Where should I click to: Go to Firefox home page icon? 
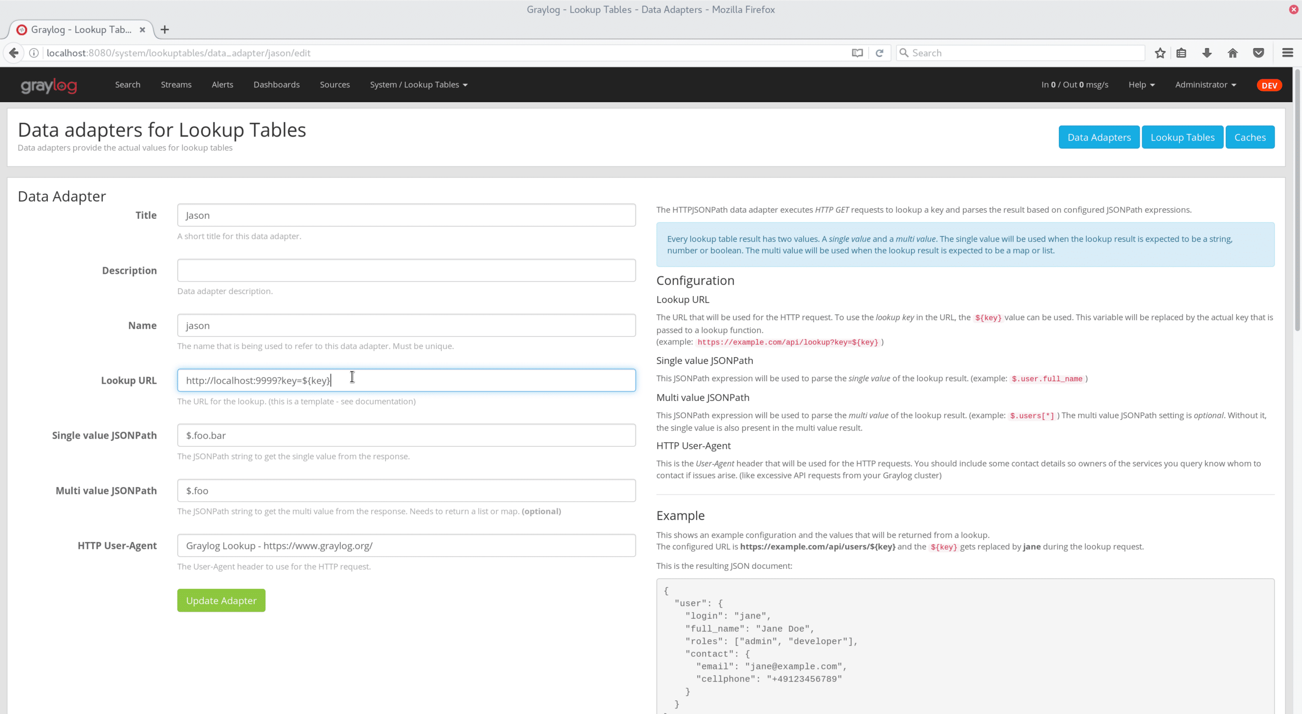pyautogui.click(x=1232, y=53)
